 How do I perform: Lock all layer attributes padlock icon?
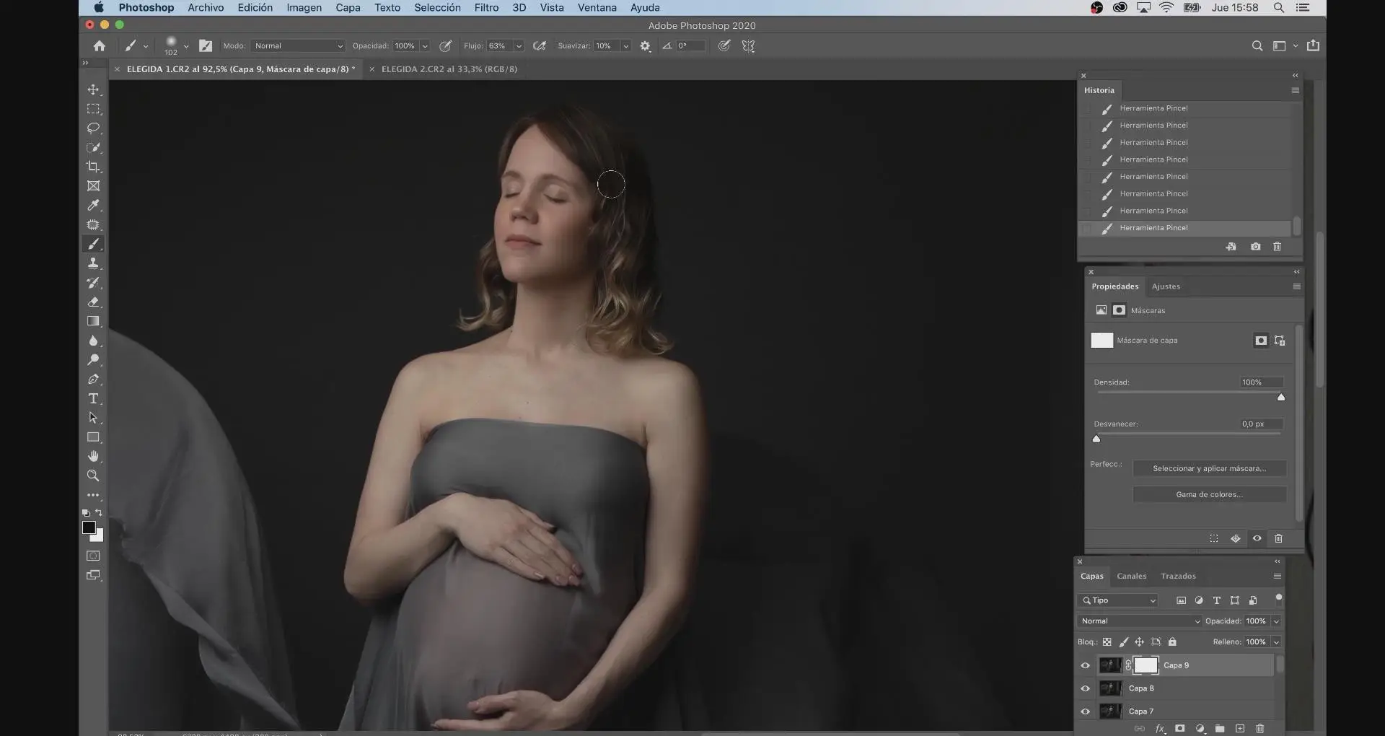click(1172, 642)
